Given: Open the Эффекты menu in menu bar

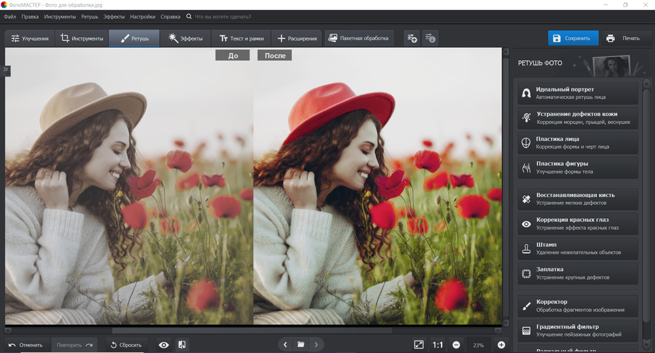Looking at the screenshot, I should click(114, 16).
